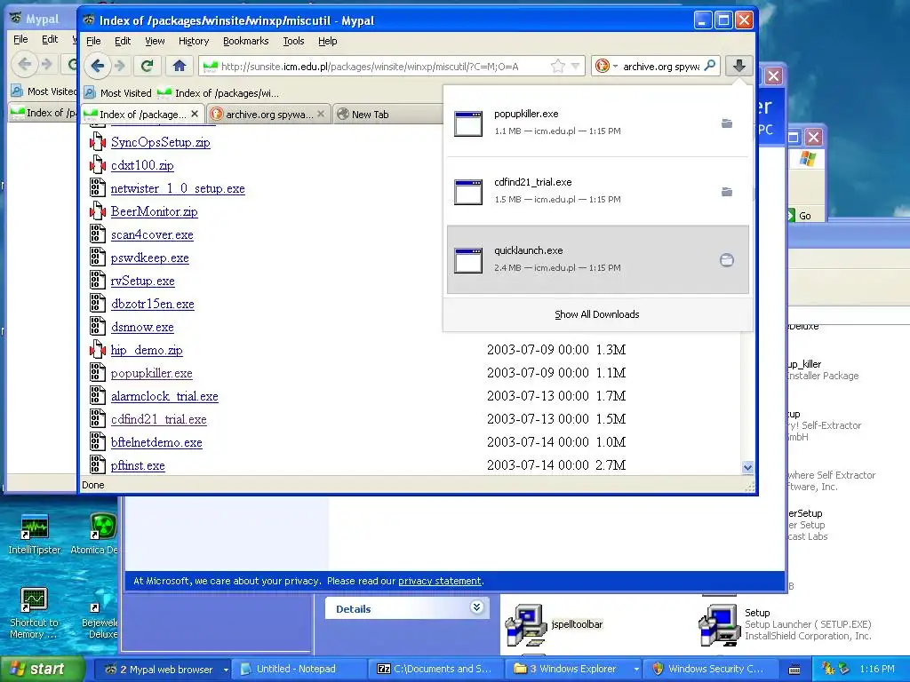The width and height of the screenshot is (910, 682).
Task: Open rvSetup.exe link
Action: point(143,280)
